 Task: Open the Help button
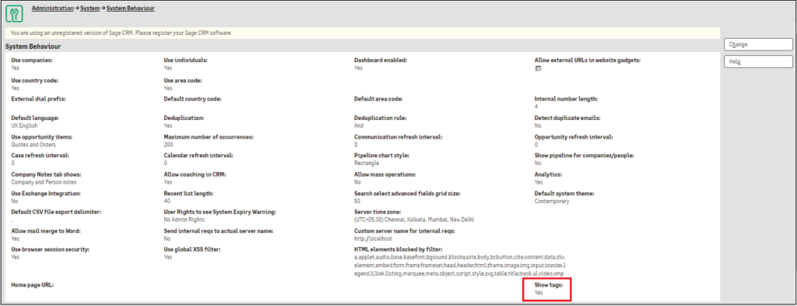click(758, 62)
